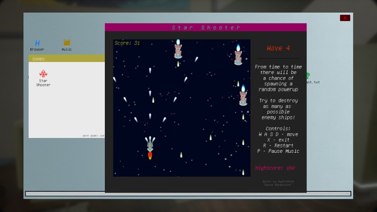Click the 'Score: 31' text
The width and height of the screenshot is (377, 212).
127,43
